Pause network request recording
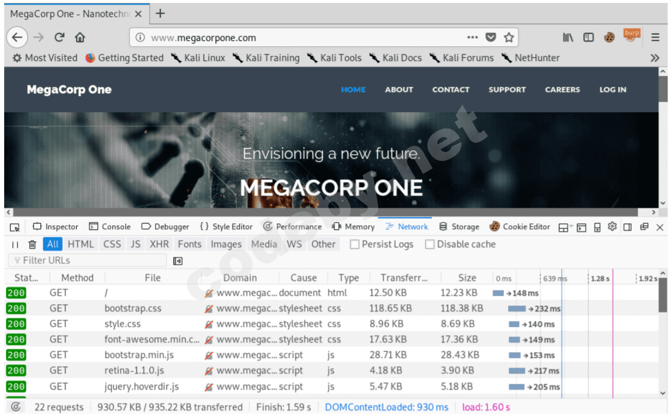671x417 pixels. [x=15, y=244]
